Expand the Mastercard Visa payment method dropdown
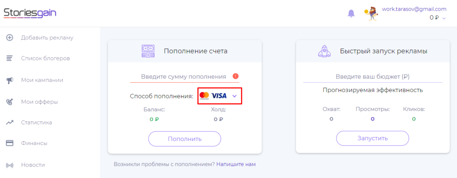This screenshot has width=457, height=178. tap(235, 96)
